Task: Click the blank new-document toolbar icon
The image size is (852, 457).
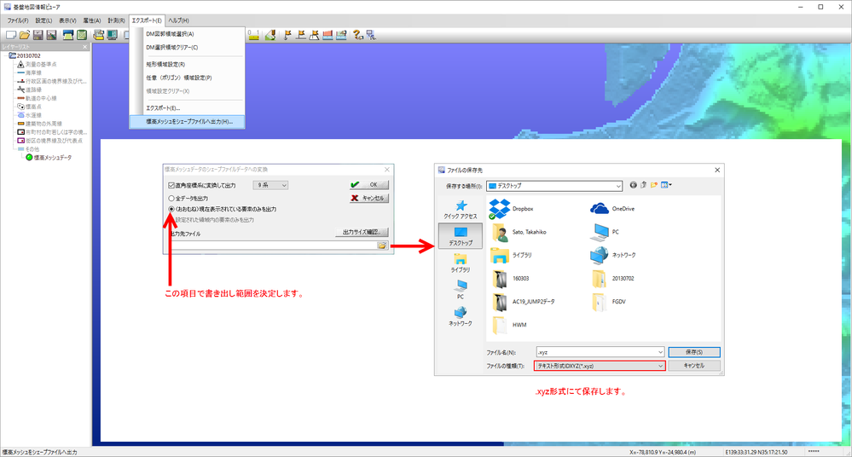Action: (x=11, y=35)
